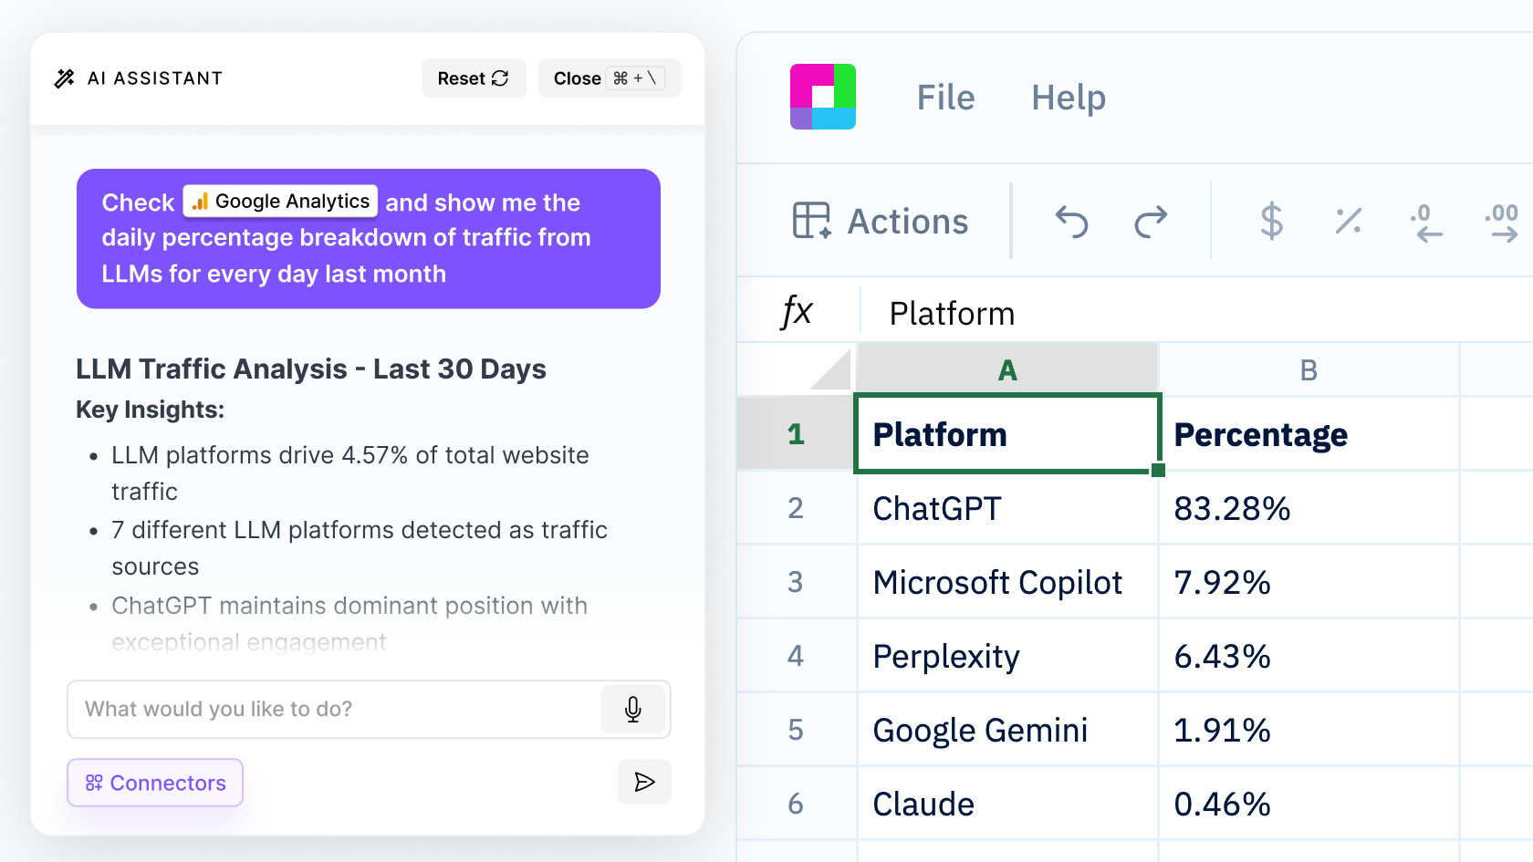This screenshot has width=1533, height=862.
Task: Click the Google Analytics chip in prompt
Action: coord(281,201)
